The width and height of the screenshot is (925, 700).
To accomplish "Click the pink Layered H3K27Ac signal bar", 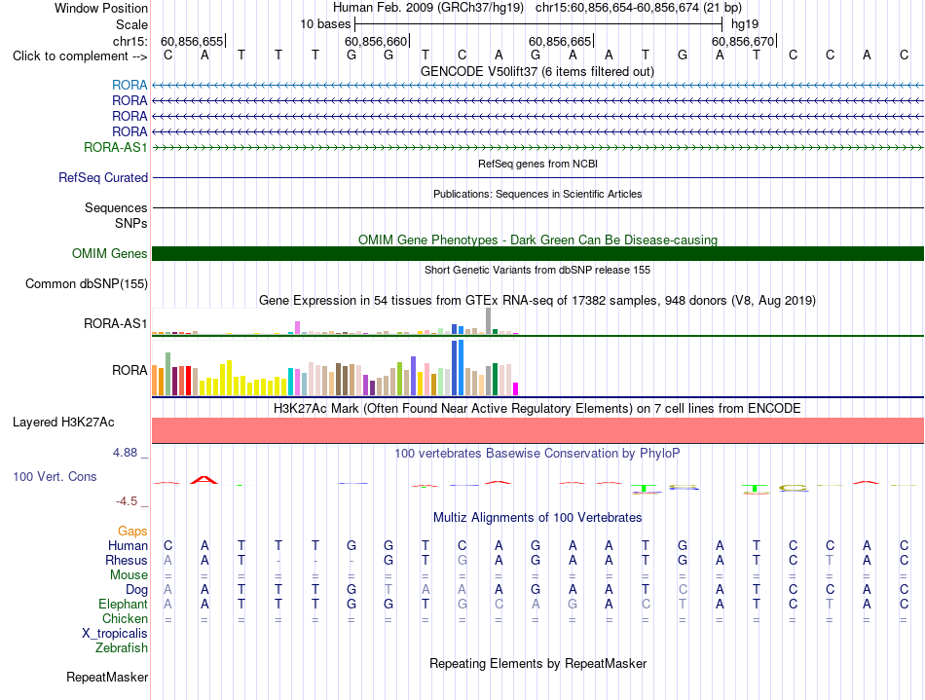I will 537,430.
